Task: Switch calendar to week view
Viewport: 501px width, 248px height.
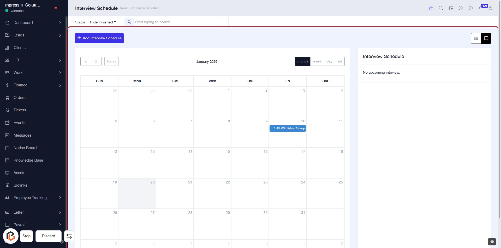Action: pos(317,61)
